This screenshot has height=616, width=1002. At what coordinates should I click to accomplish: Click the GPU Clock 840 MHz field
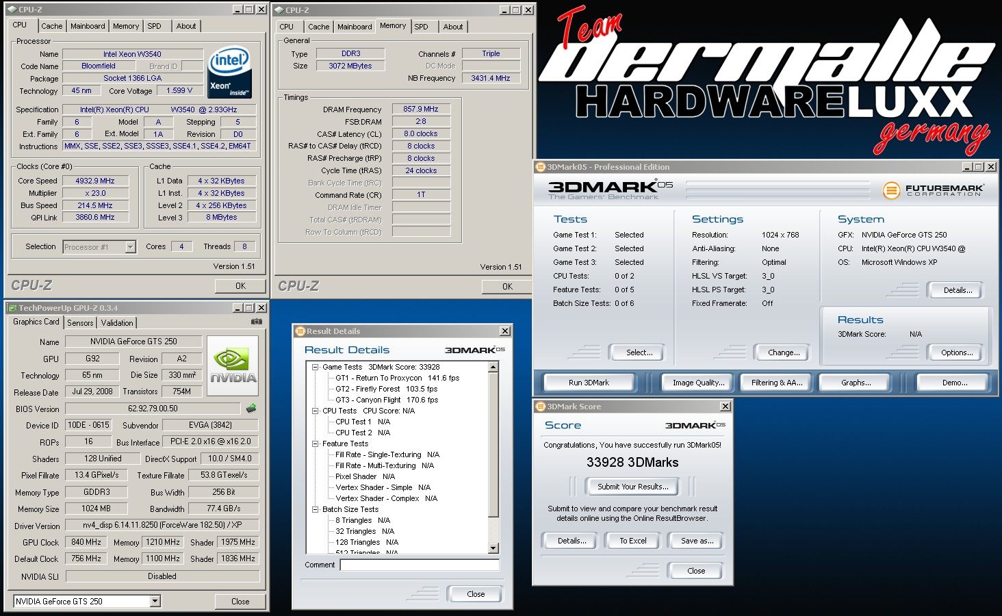pyautogui.click(x=86, y=542)
